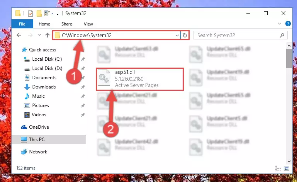Refresh the System32 folder view

pyautogui.click(x=185, y=36)
